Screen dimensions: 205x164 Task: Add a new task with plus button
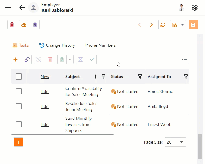click(16, 59)
